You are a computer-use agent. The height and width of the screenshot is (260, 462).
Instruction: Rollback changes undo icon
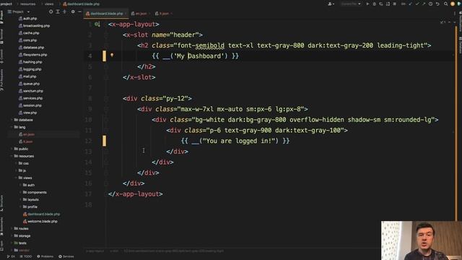(437, 4)
